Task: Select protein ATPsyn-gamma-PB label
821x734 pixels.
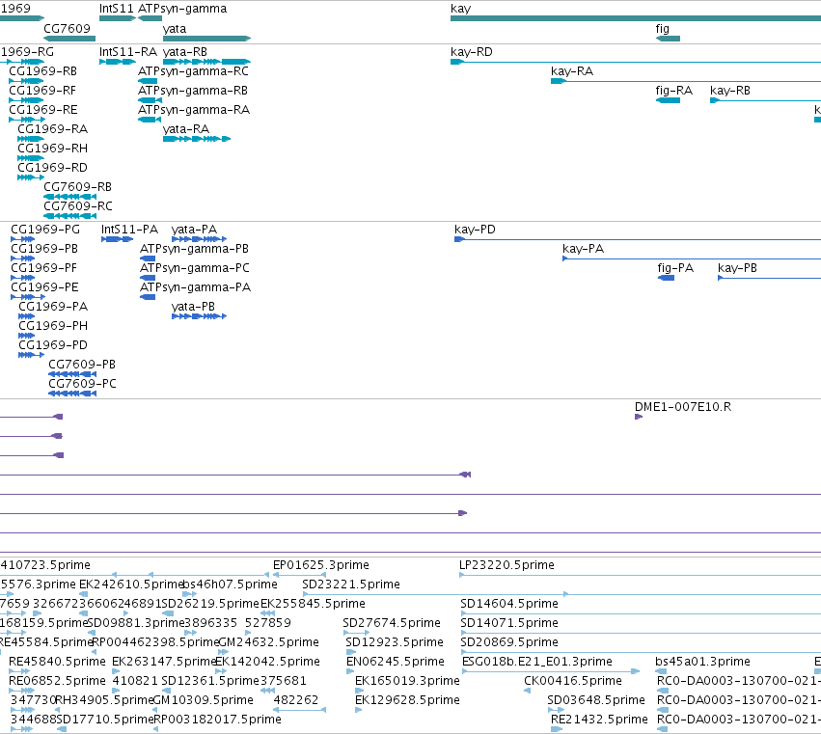Action: (194, 249)
